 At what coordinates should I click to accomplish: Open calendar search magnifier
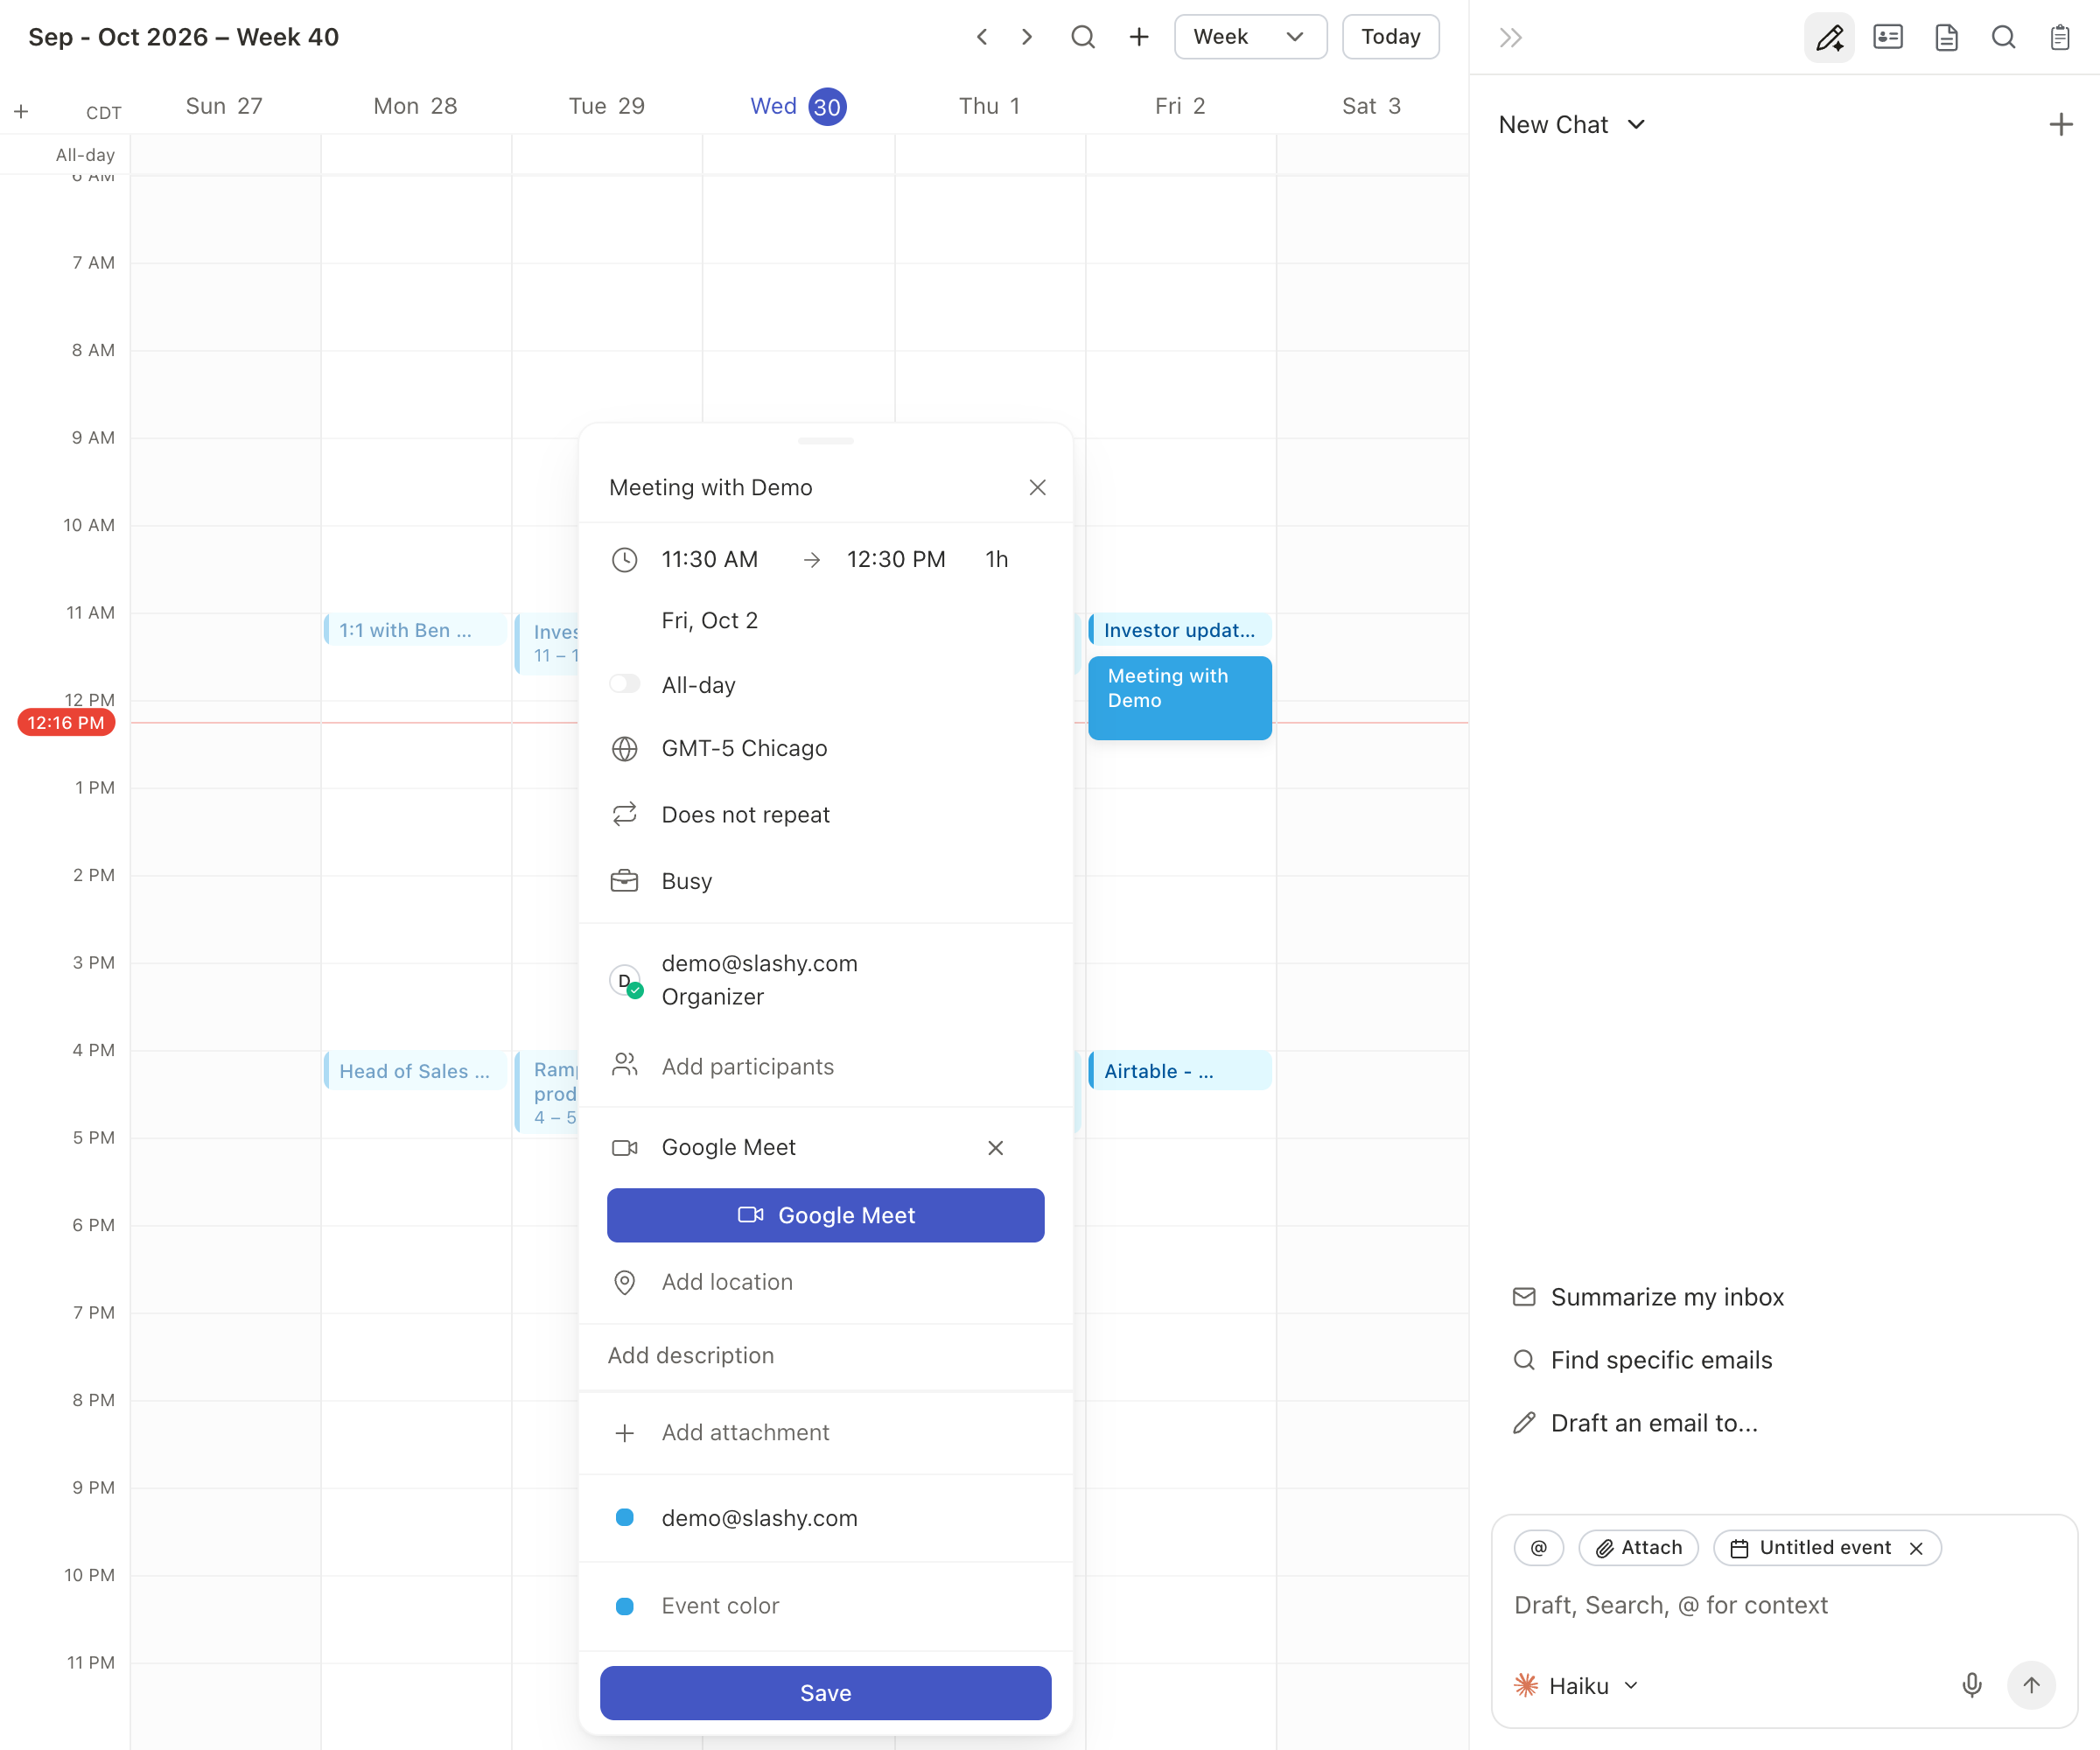(x=1083, y=37)
